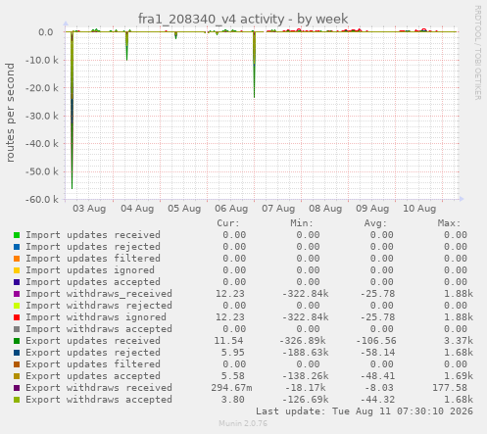The height and width of the screenshot is (434, 487).
Task: Click the '-126.69k' minimum value
Action: point(306,400)
